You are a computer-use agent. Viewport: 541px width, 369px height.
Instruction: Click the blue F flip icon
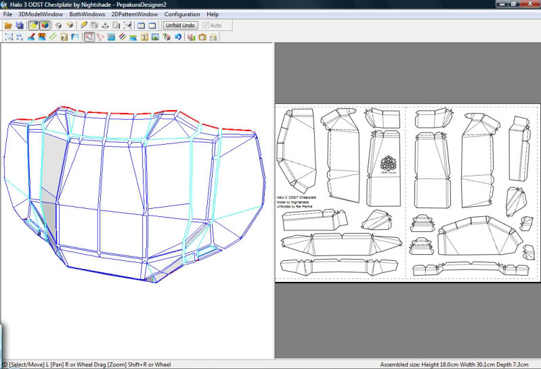[75, 37]
